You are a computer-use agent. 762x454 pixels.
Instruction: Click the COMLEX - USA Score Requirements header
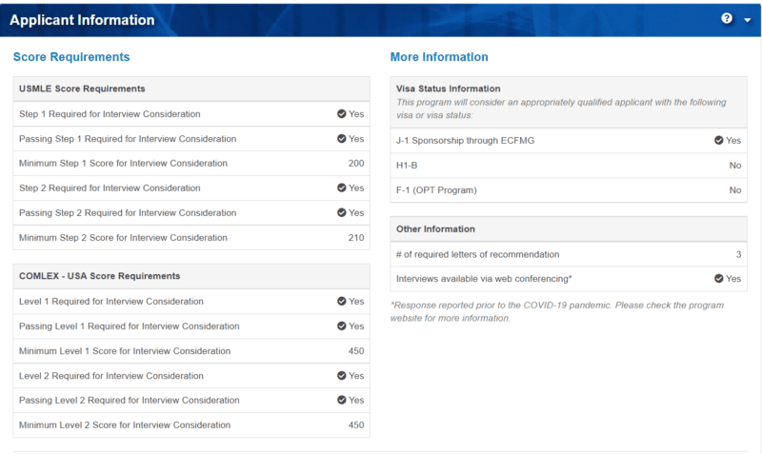click(99, 276)
